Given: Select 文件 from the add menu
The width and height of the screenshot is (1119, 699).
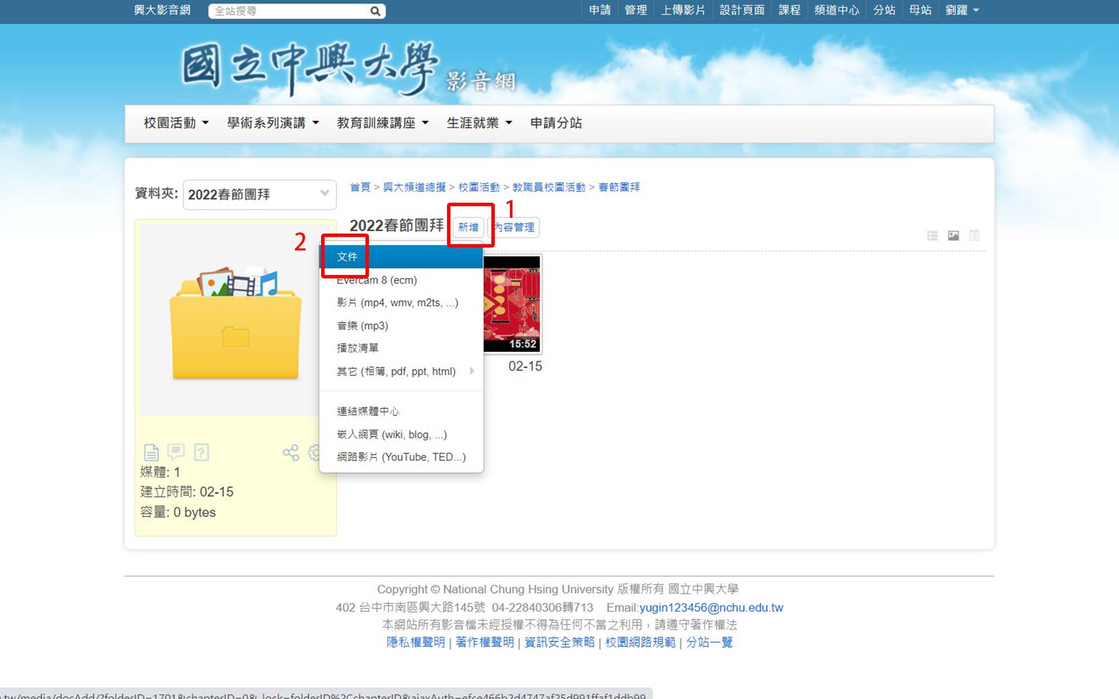Looking at the screenshot, I should pos(348,257).
